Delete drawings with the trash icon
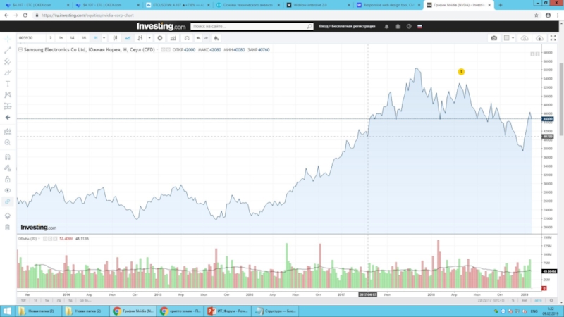564x317 pixels. tap(8, 227)
